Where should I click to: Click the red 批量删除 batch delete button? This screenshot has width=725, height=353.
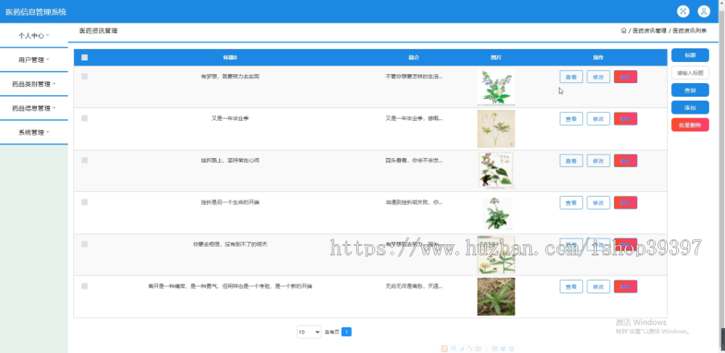tap(690, 125)
